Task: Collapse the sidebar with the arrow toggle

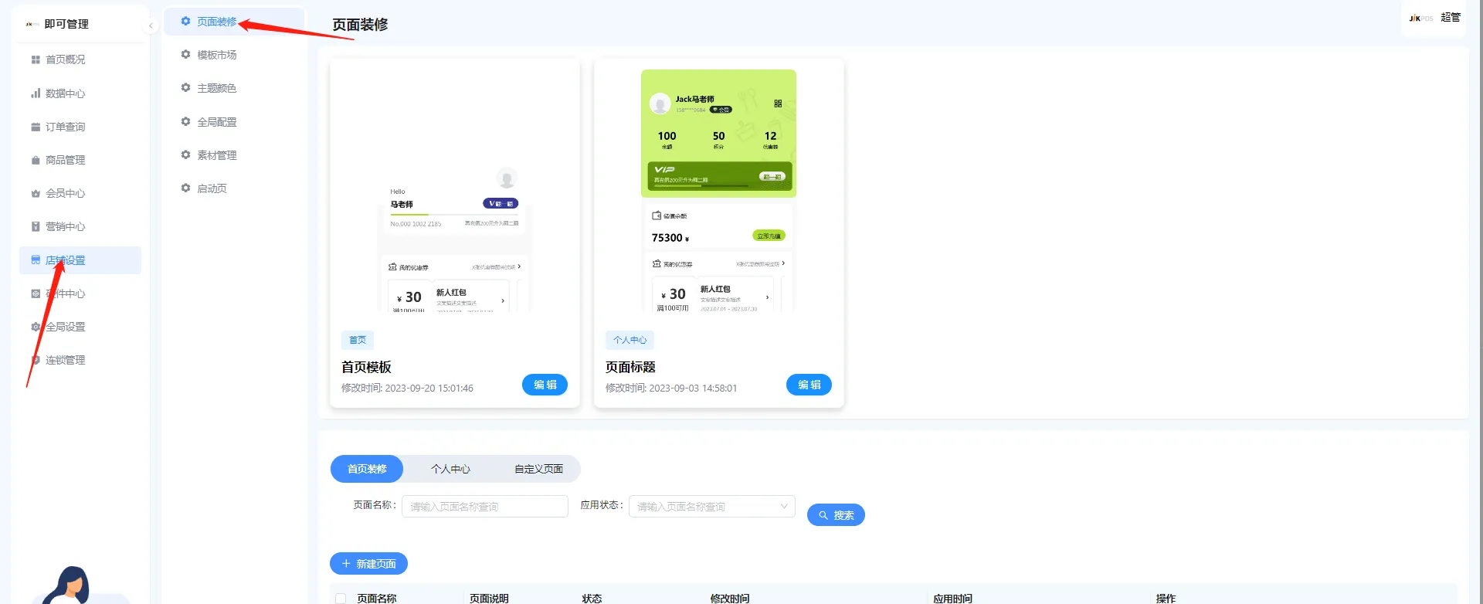Action: (151, 25)
